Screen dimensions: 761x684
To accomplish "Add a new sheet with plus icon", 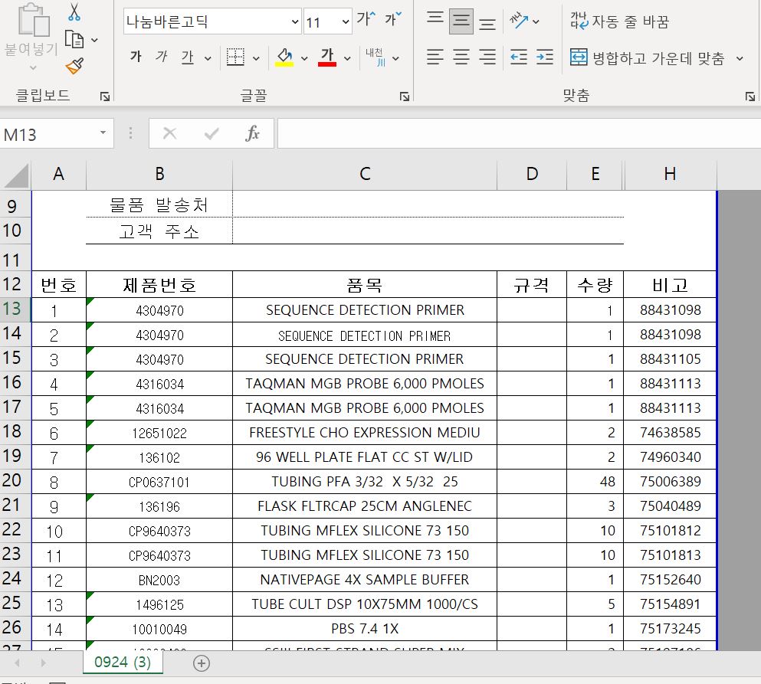I will (202, 663).
